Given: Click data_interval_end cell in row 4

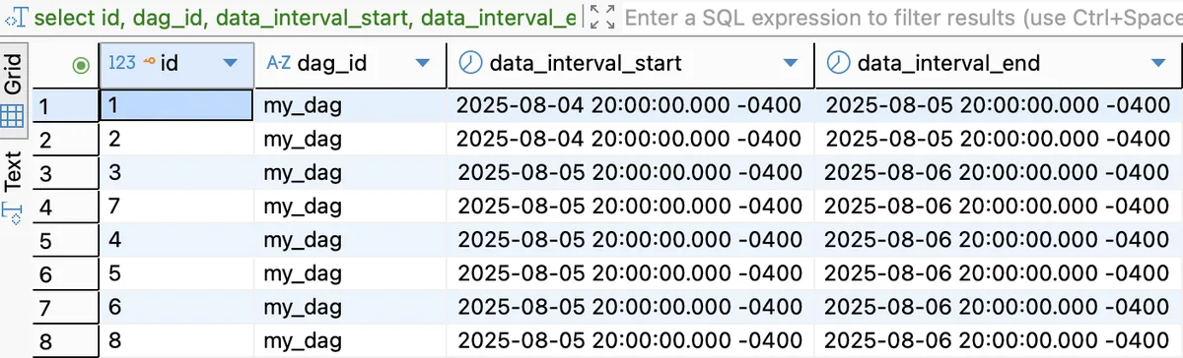Looking at the screenshot, I should (998, 207).
